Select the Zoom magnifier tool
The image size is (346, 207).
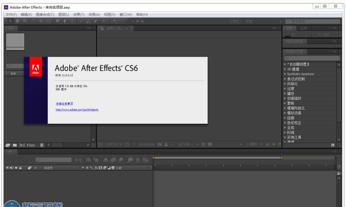25,21
